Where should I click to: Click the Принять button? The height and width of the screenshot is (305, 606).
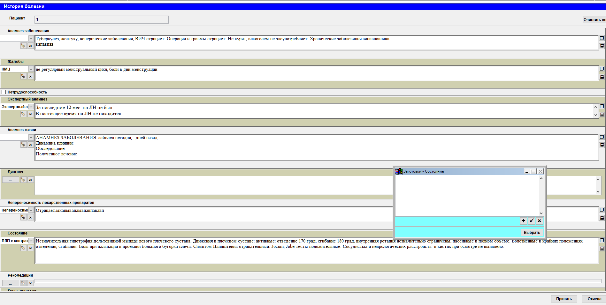point(564,299)
